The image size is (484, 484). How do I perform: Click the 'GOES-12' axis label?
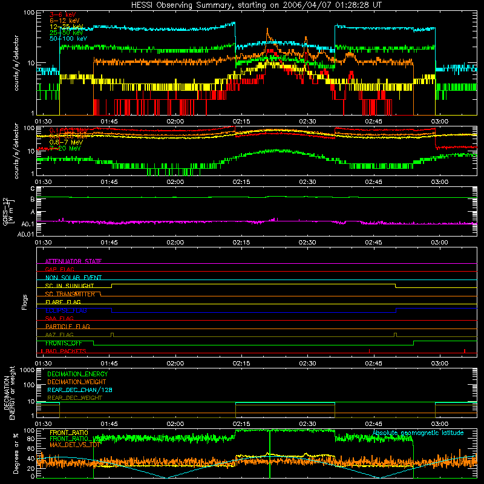coord(5,211)
